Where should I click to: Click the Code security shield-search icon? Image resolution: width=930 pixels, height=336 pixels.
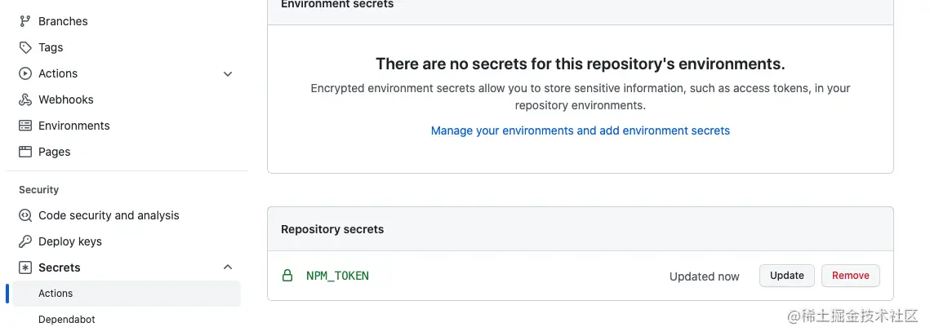click(x=25, y=215)
